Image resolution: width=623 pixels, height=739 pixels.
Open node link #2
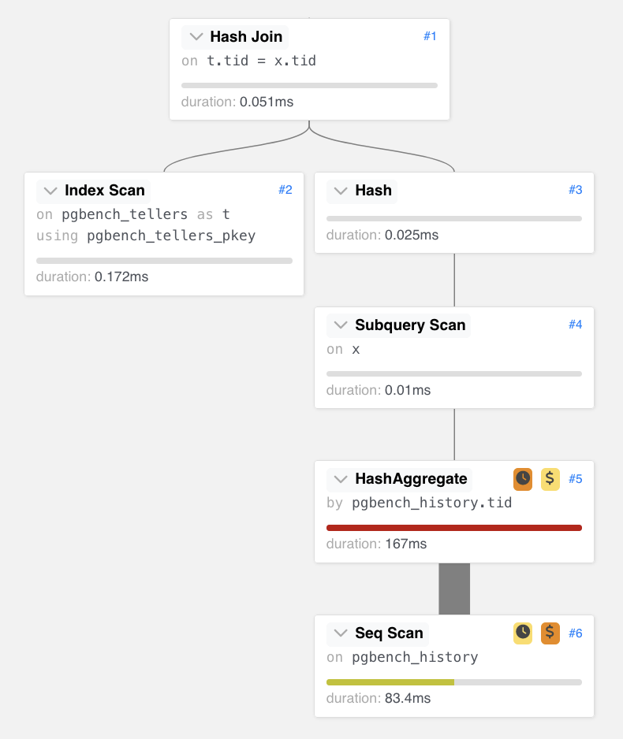(x=285, y=190)
